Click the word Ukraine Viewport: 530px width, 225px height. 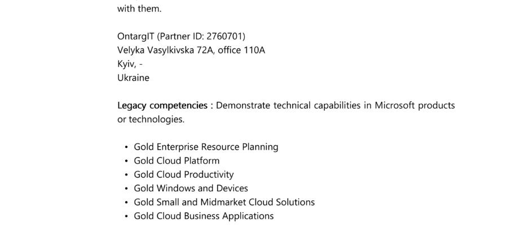tap(133, 78)
